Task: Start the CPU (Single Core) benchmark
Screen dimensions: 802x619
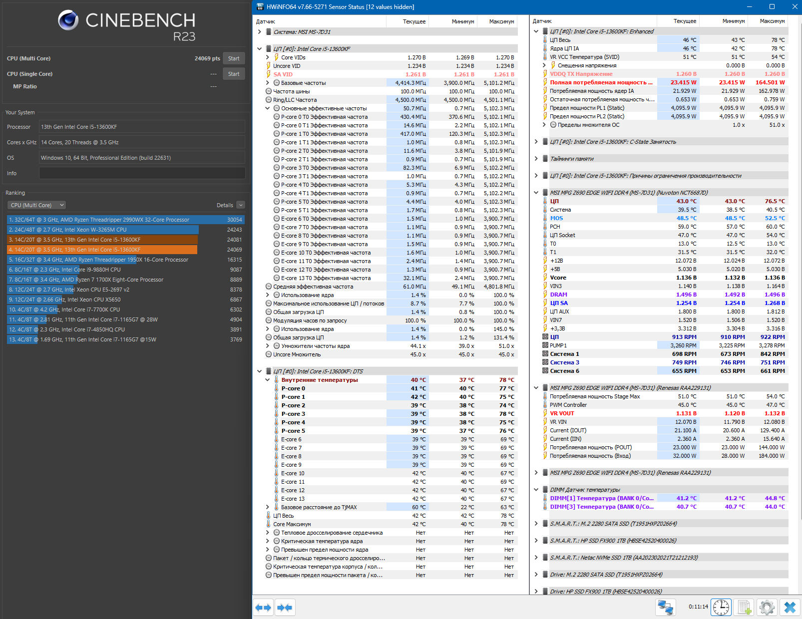Action: pos(234,74)
